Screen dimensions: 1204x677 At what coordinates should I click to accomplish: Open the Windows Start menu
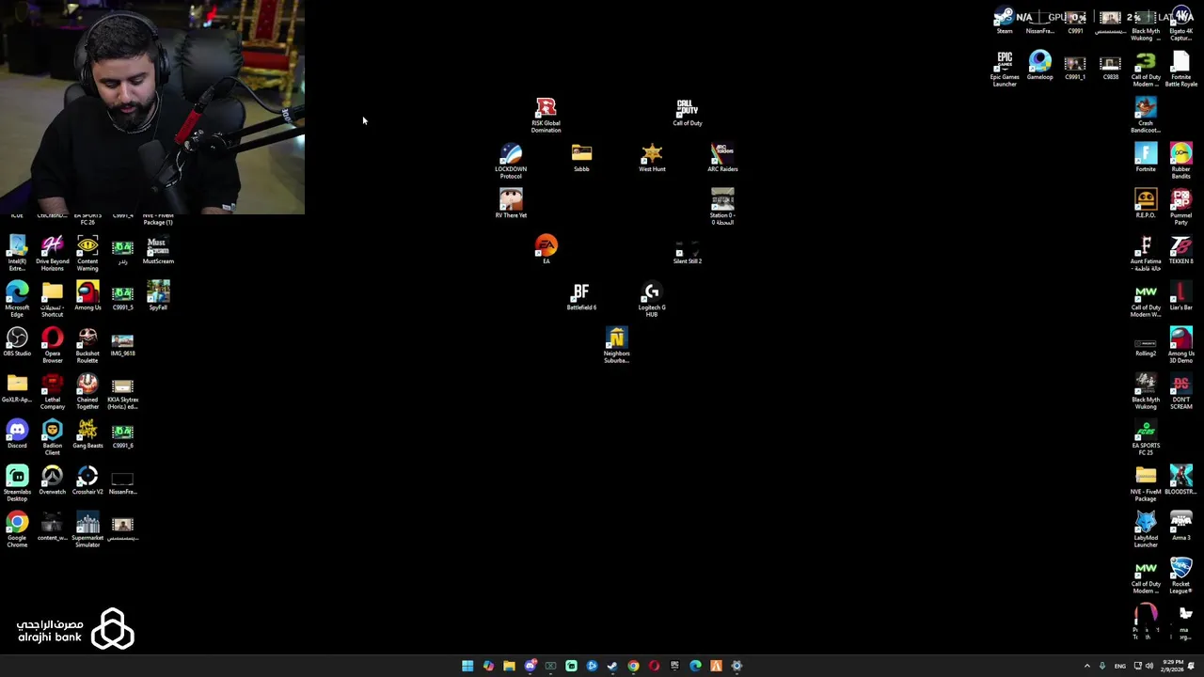[467, 666]
